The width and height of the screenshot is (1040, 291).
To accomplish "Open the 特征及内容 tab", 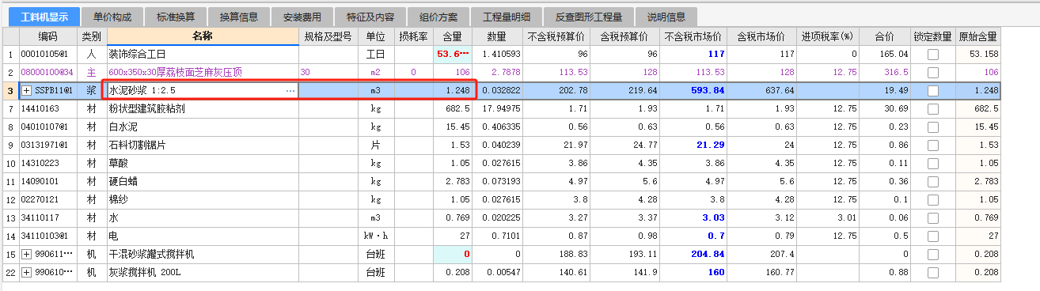I will tap(370, 17).
